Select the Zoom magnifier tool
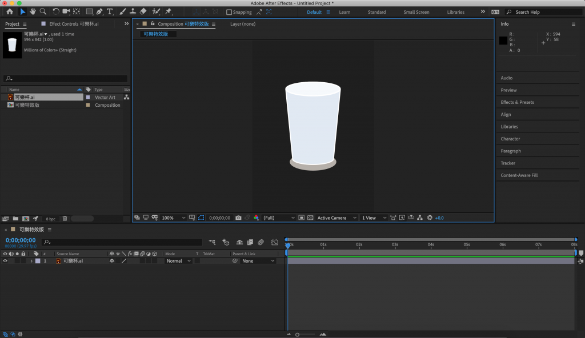585x338 pixels. pyautogui.click(x=43, y=11)
